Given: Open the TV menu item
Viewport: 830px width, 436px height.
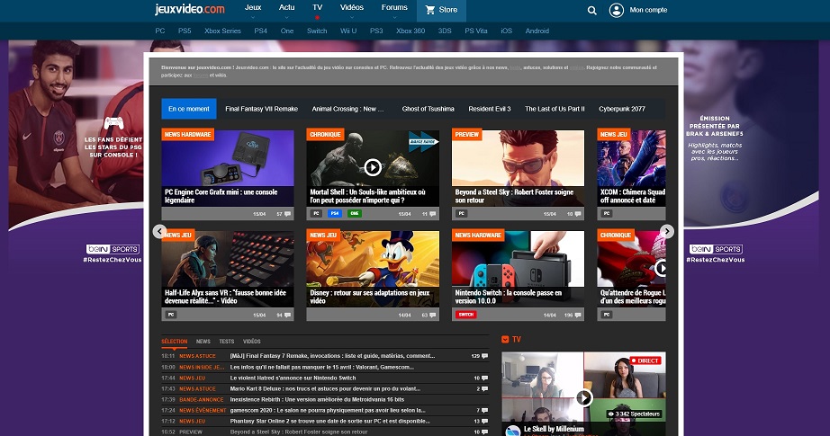Looking at the screenshot, I should pos(317,10).
